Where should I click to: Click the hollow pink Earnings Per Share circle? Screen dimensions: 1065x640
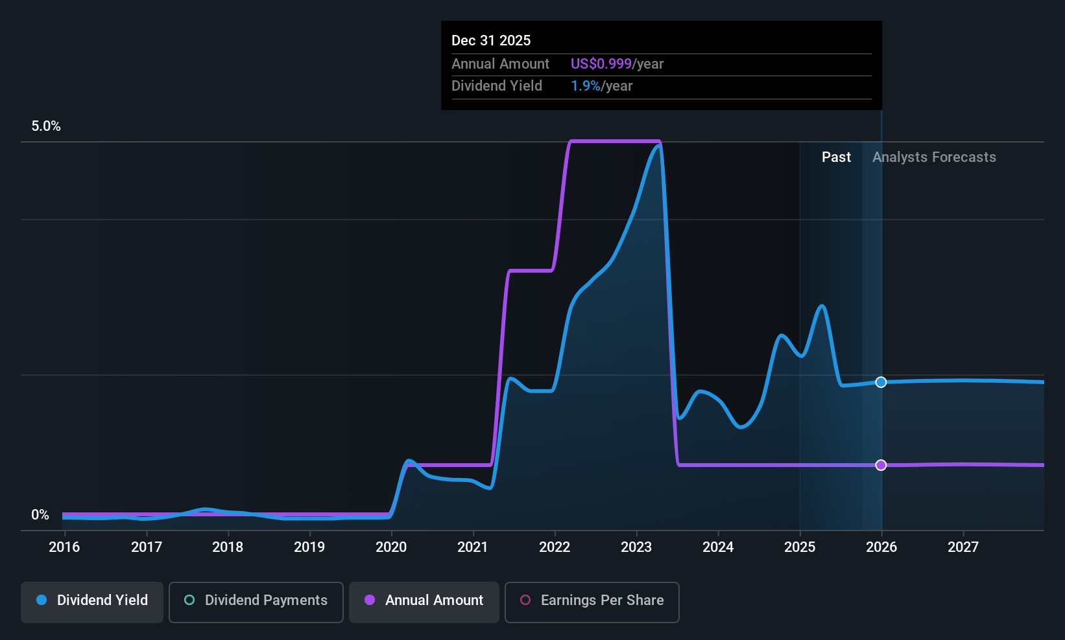click(x=525, y=600)
